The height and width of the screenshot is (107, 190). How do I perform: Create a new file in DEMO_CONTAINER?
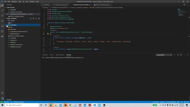tap(31, 18)
